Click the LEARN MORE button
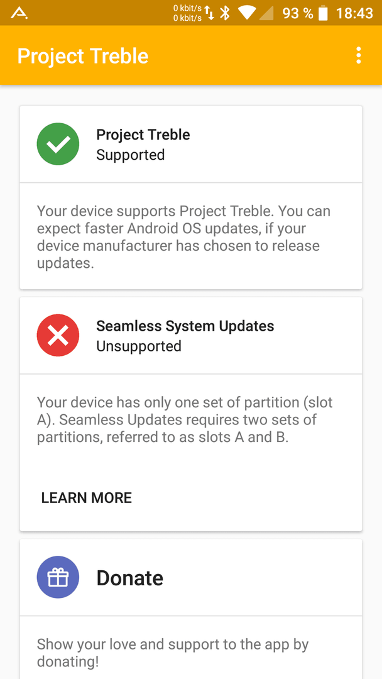Screen dimensions: 382x679 [87, 498]
